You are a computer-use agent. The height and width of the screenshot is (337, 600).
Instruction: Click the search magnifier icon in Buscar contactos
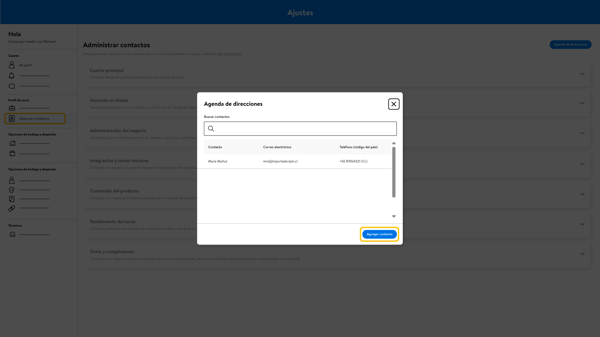(211, 129)
